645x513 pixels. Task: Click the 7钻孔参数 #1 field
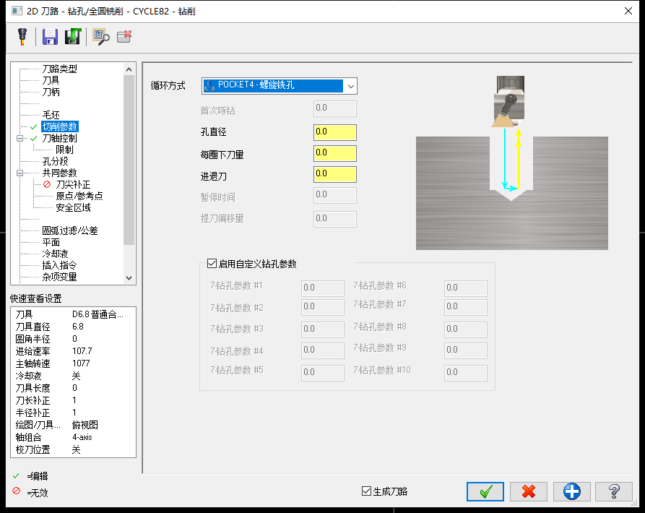click(322, 288)
